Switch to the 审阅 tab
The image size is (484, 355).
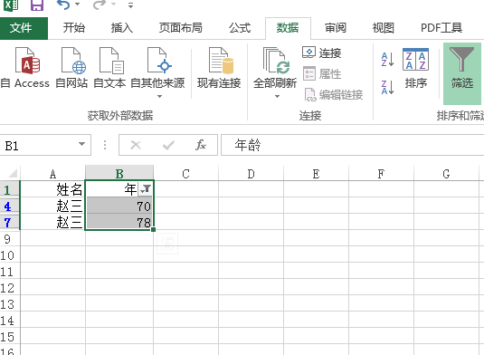tap(336, 28)
